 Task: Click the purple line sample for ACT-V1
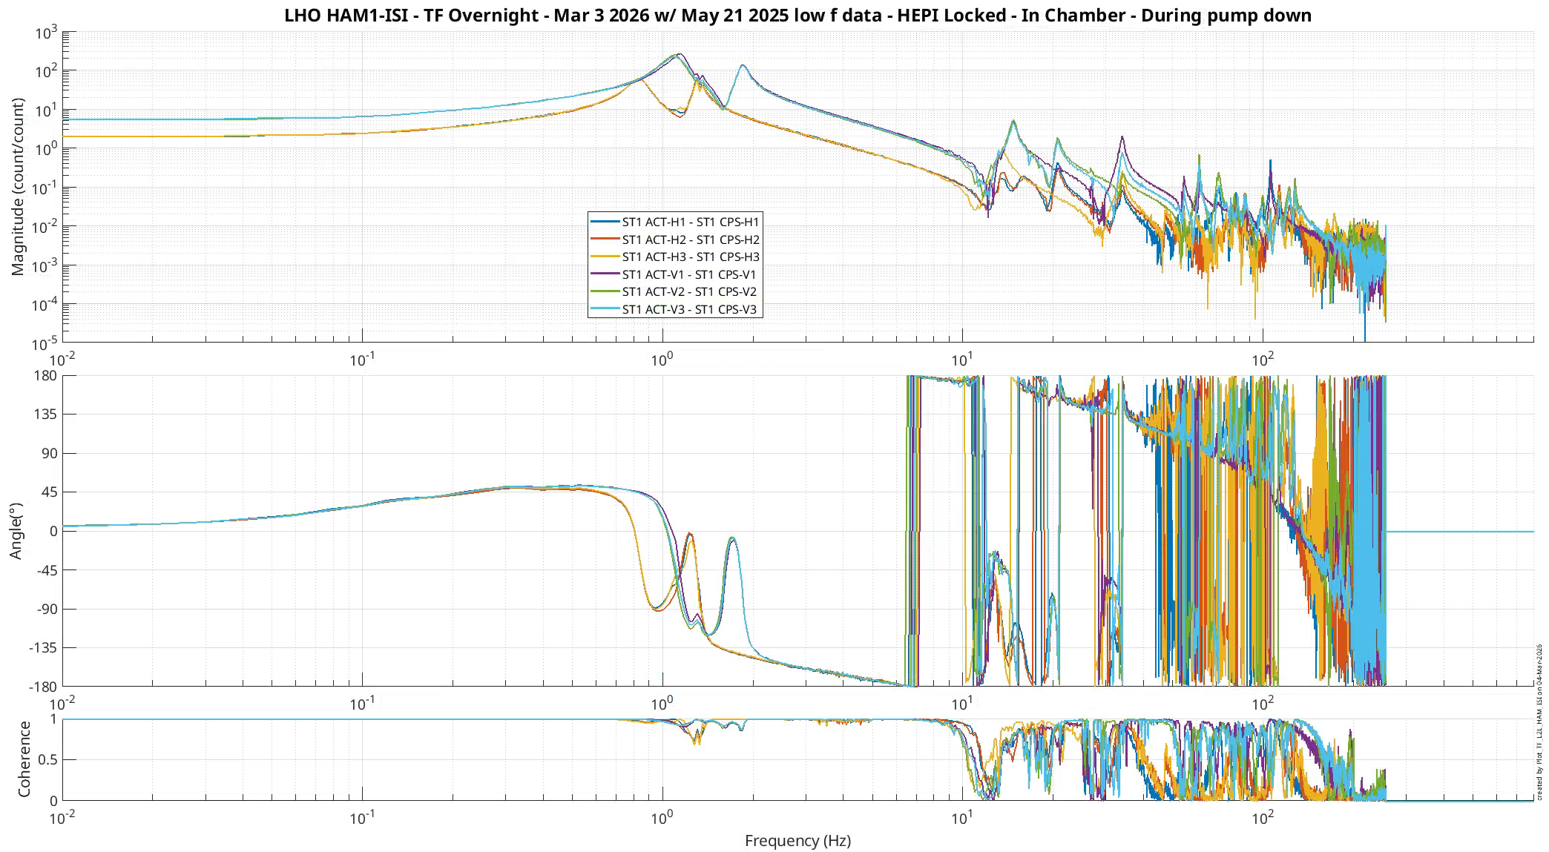[x=605, y=274]
